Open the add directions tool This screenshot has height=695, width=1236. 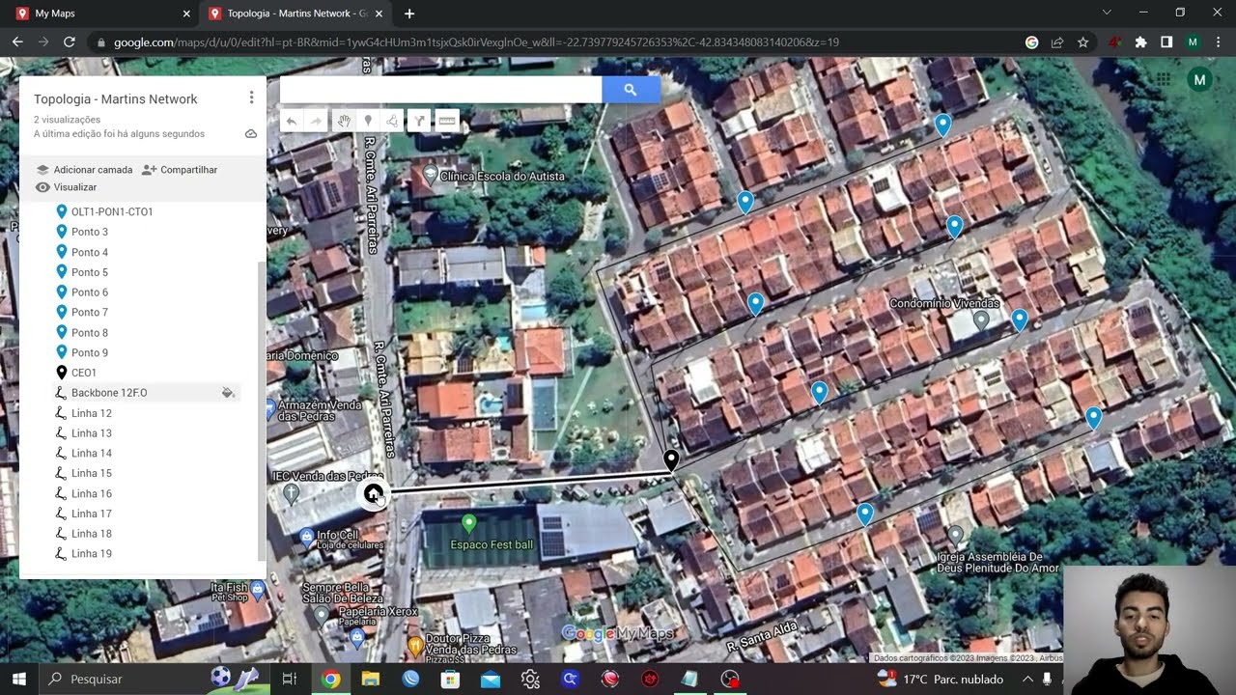tap(418, 121)
